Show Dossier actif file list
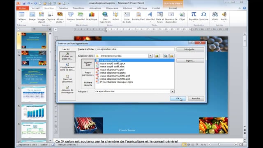Viewport: 263px width, 148px height. [88, 64]
